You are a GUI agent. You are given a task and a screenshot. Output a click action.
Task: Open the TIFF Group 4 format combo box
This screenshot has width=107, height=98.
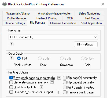pyautogui.click(x=53, y=37)
